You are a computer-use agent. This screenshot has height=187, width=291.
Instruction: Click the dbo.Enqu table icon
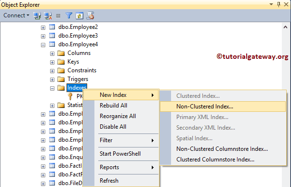tap(52, 157)
